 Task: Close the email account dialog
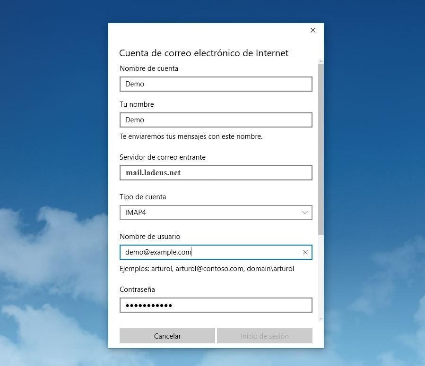point(312,30)
